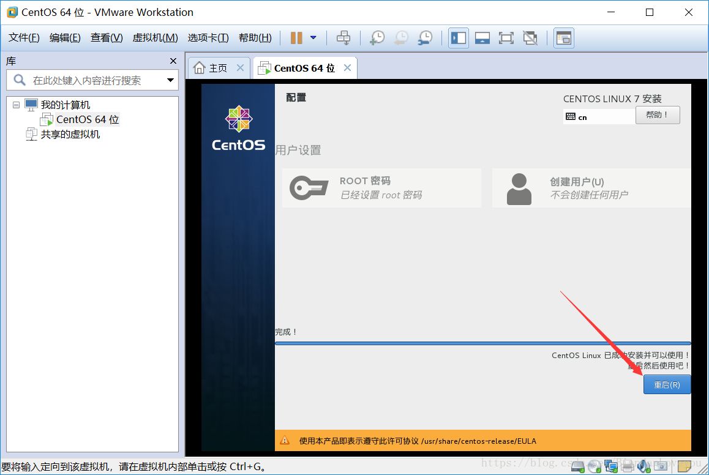Click the warning triangle icon in EULA bar

point(285,441)
